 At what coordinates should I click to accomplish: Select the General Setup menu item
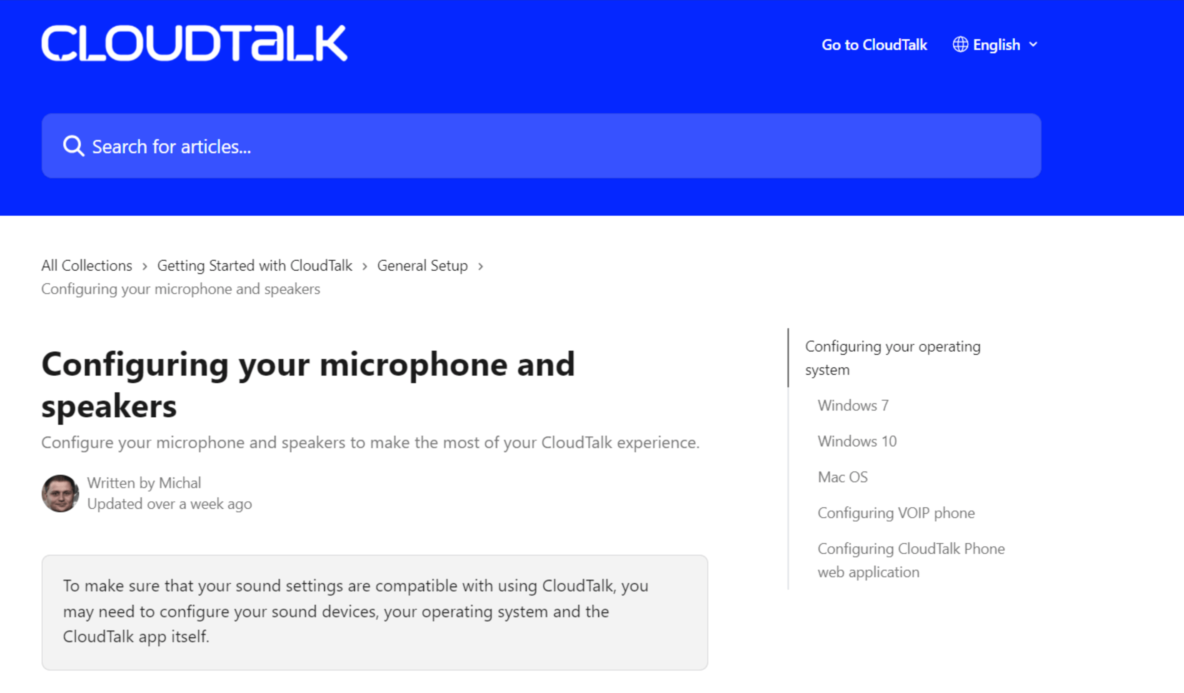click(422, 266)
